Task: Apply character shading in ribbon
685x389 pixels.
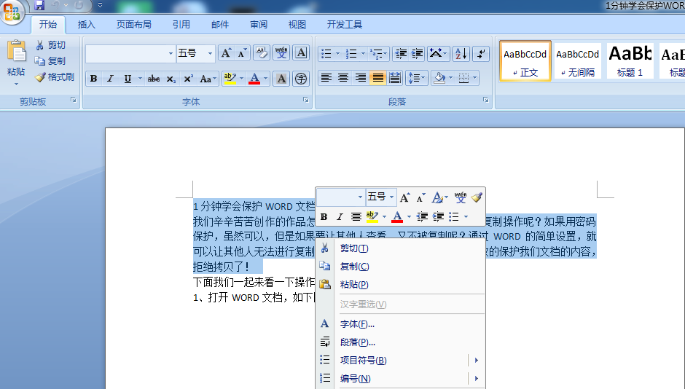Action: [281, 79]
